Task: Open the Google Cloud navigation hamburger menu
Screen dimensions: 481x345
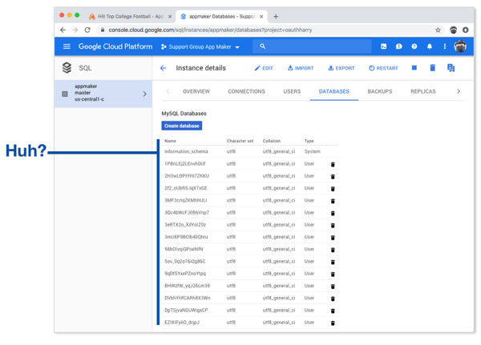Action: click(67, 46)
